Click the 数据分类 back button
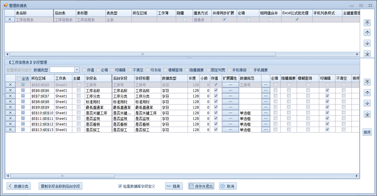377x196 pixels. coord(19,186)
